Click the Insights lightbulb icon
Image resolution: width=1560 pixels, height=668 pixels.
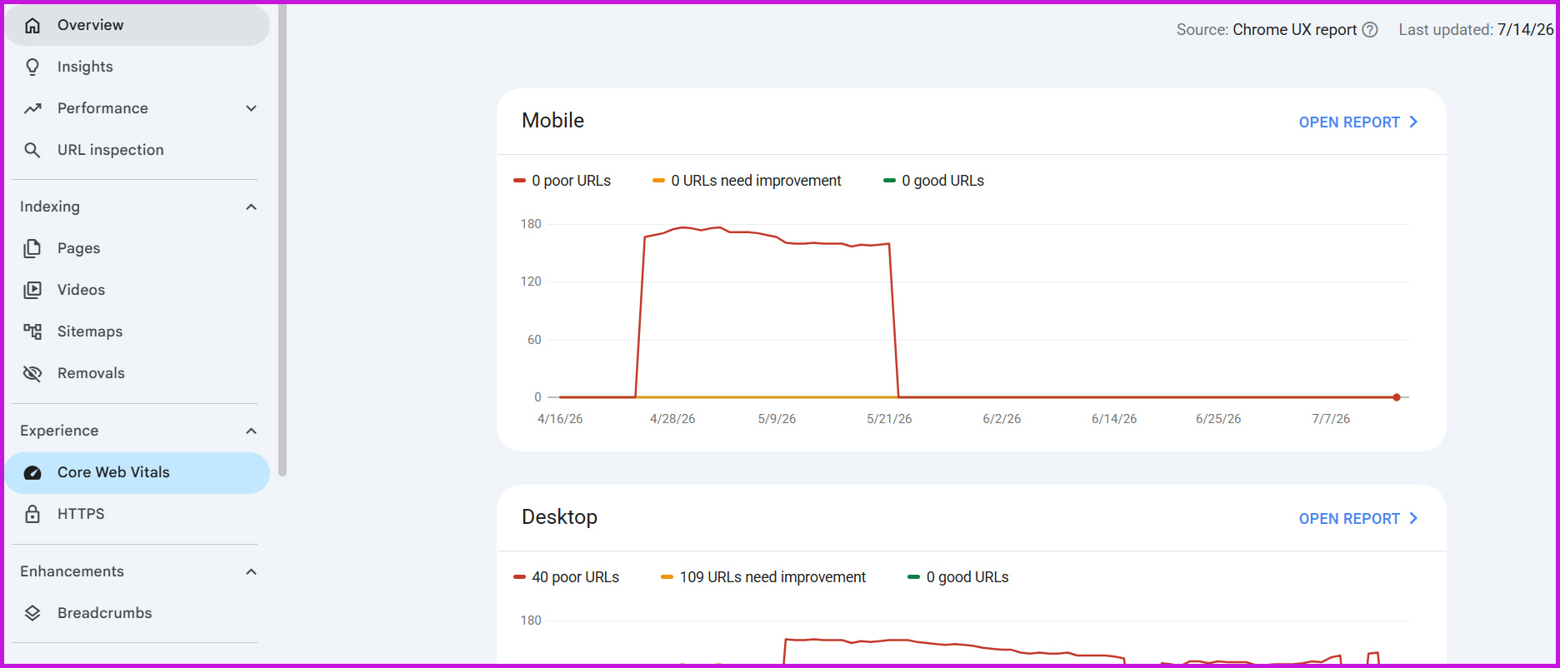(x=32, y=67)
